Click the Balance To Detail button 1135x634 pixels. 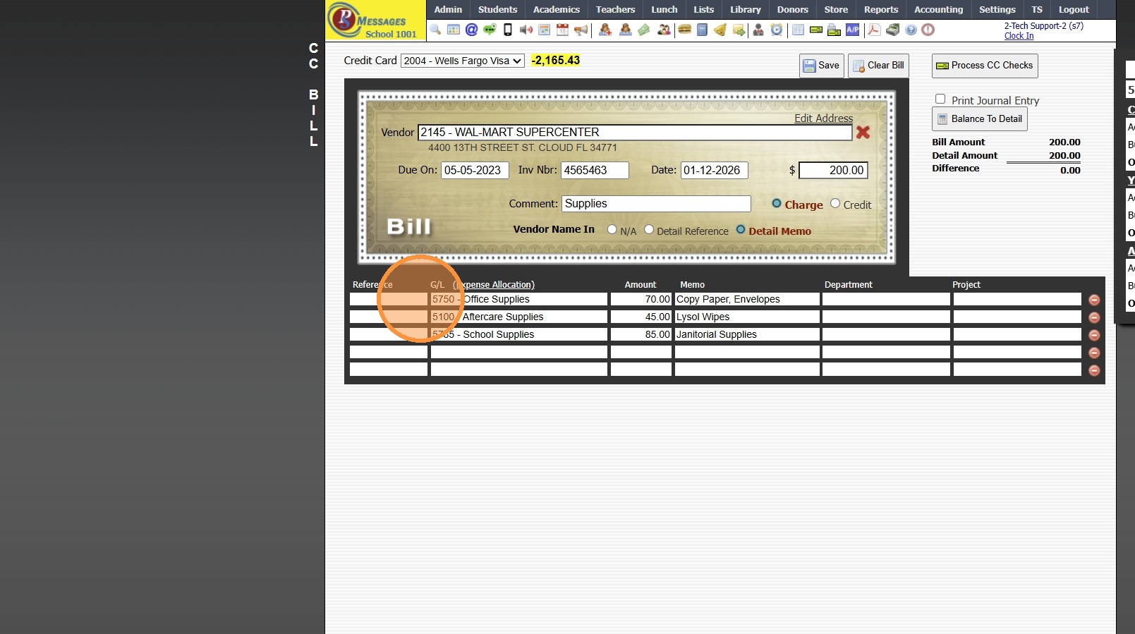(980, 119)
